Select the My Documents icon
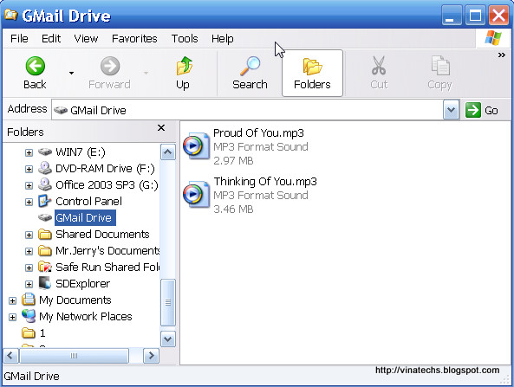Screen dimensions: 514x387 (29, 300)
